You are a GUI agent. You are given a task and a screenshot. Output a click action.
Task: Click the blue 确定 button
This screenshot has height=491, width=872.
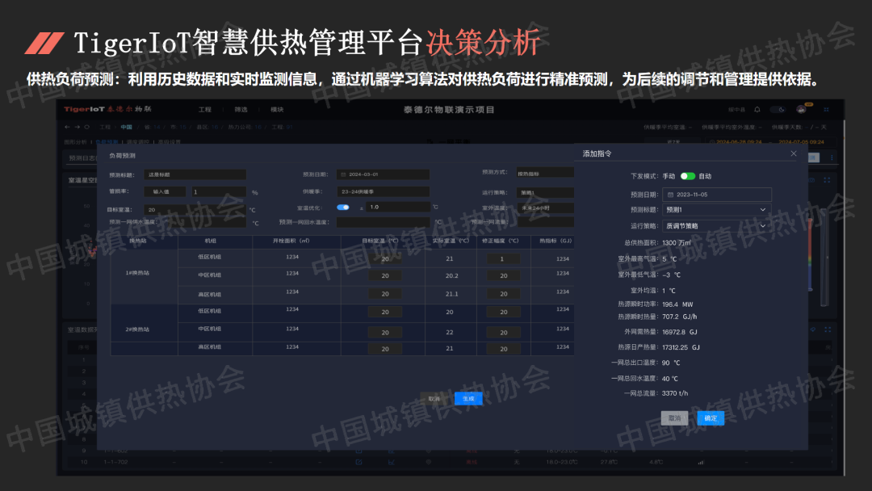711,418
